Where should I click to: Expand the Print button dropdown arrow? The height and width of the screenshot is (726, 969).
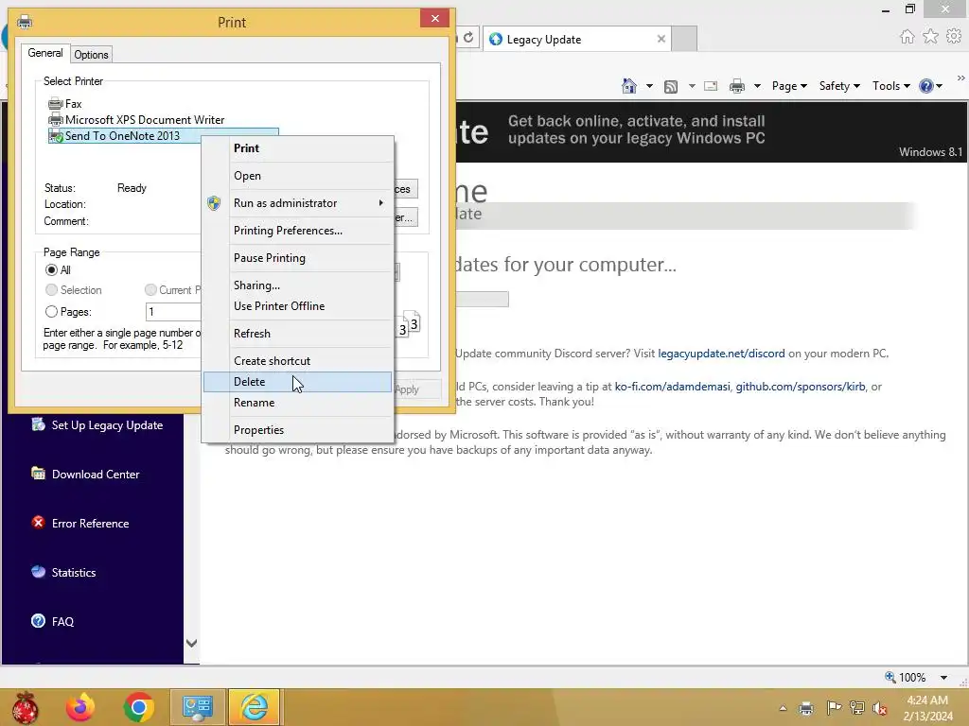[757, 86]
